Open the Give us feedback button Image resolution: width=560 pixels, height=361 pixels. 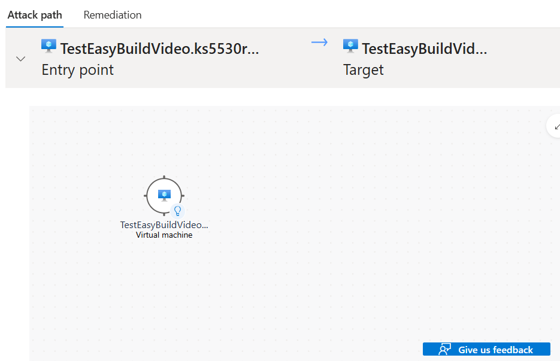486,349
